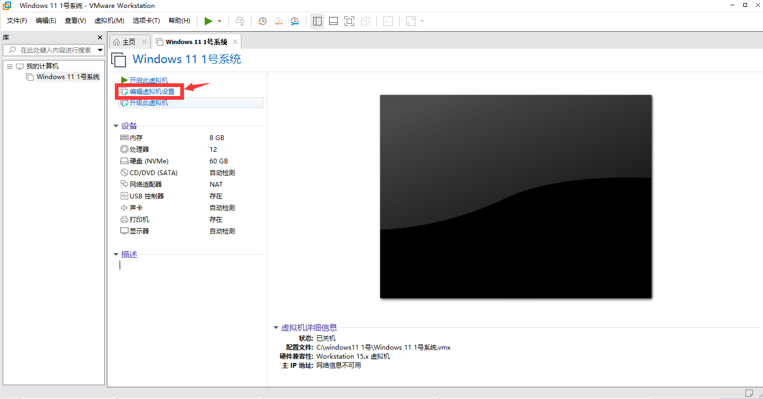Select Windows 11 1号系统 in library tree
This screenshot has height=399, width=763.
[68, 77]
